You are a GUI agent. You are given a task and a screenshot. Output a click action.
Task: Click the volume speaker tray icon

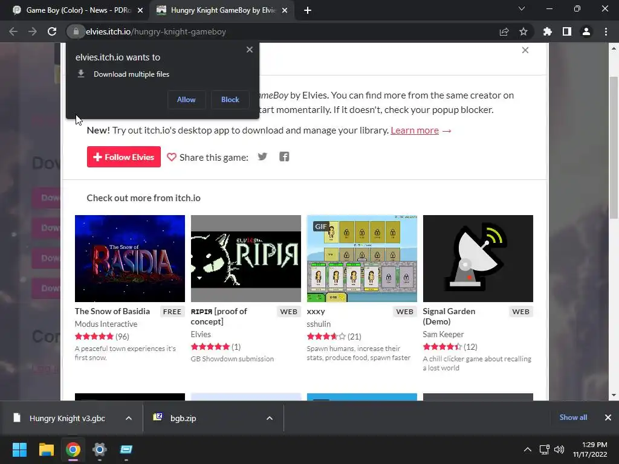[x=559, y=449]
